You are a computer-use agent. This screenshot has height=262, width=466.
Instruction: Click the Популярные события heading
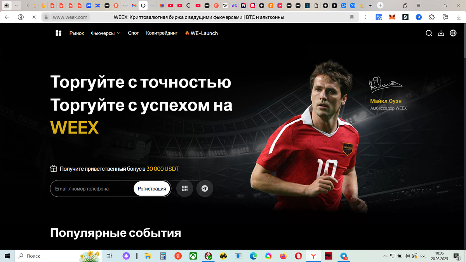pos(116,233)
